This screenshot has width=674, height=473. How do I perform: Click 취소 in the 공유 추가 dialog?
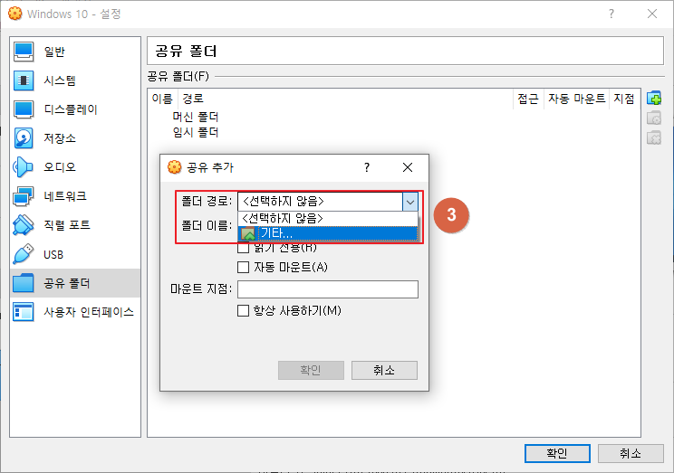pyautogui.click(x=384, y=370)
